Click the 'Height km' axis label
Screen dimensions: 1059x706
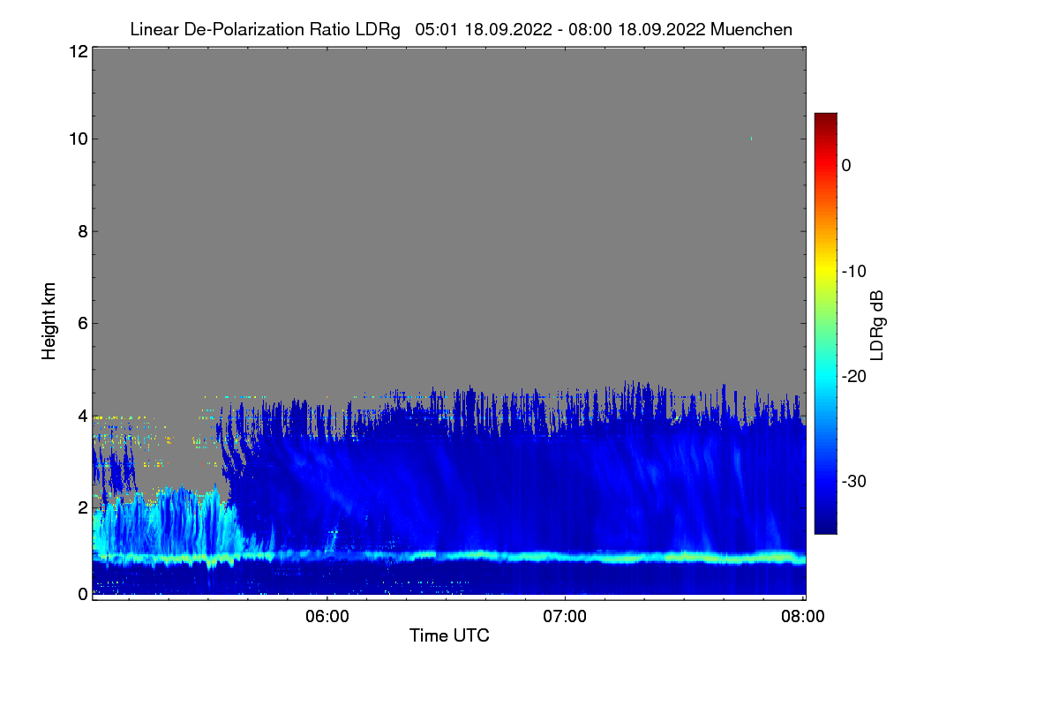(x=49, y=321)
